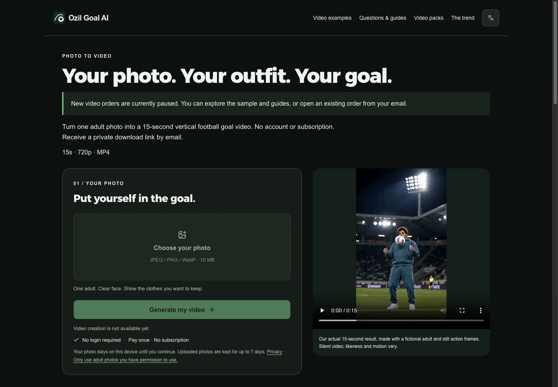The image size is (558, 387).
Task: Open the language translate icon button
Action: 491,18
